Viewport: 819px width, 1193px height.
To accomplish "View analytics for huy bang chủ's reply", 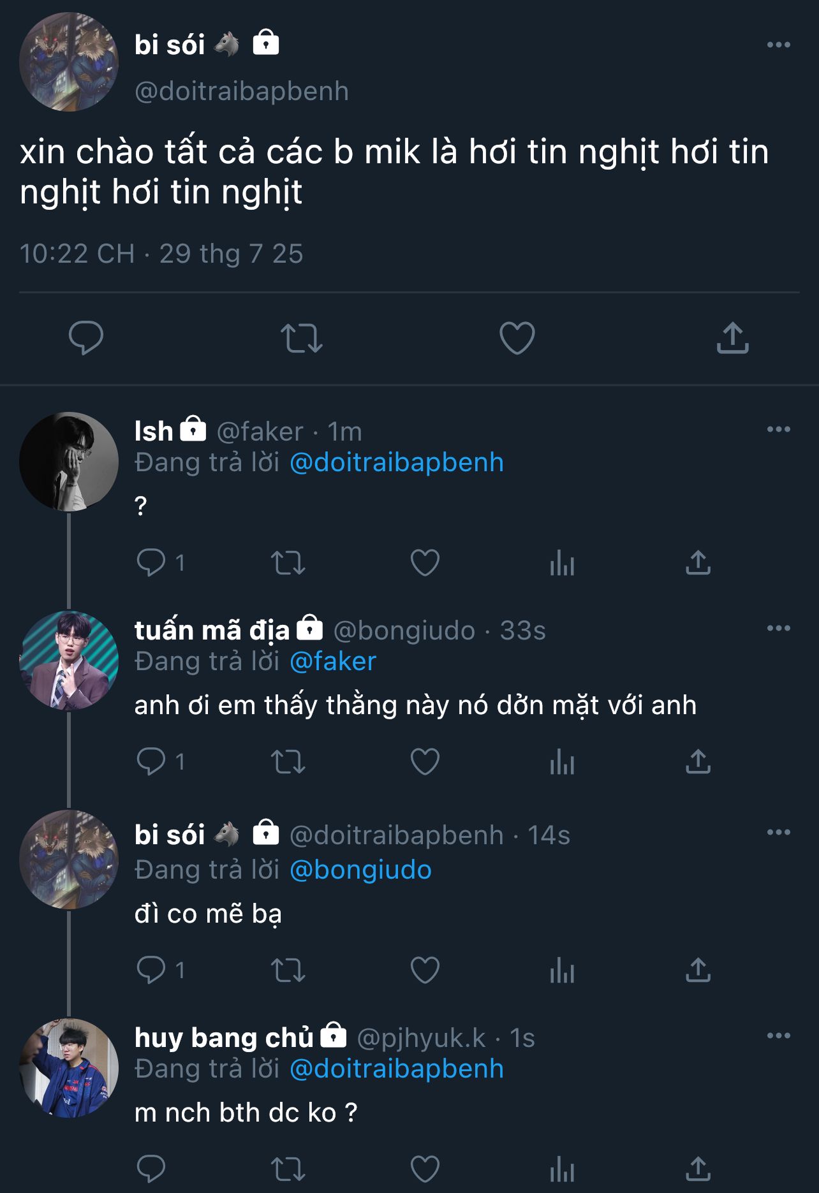I will tap(562, 1170).
